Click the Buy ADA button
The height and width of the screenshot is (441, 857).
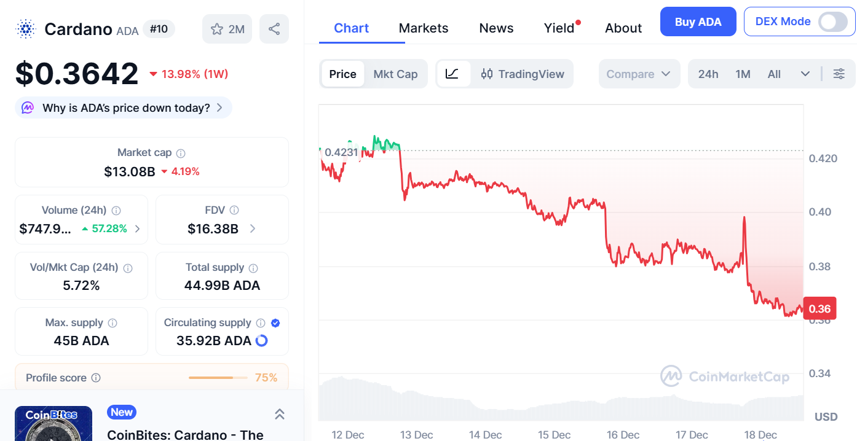coord(698,21)
